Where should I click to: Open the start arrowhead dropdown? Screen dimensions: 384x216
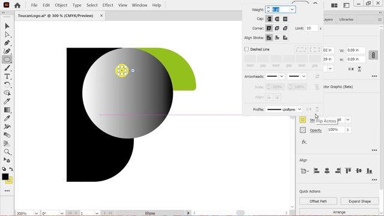coord(281,76)
